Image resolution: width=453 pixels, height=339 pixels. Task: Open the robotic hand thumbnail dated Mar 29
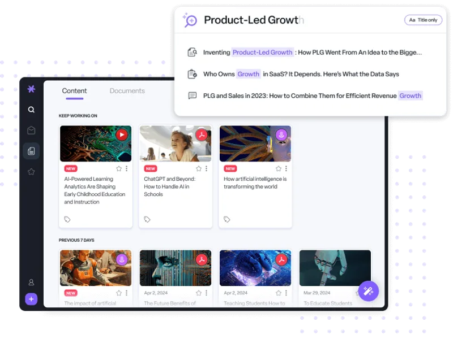click(335, 268)
